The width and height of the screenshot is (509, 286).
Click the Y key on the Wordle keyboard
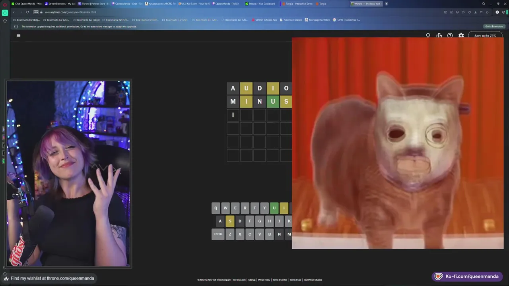pos(264,208)
